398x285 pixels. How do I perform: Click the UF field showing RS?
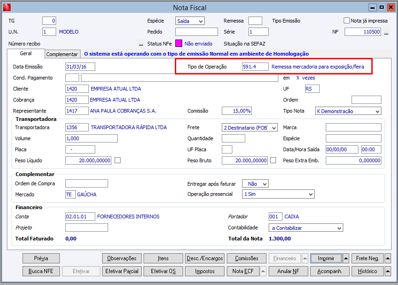pyautogui.click(x=312, y=89)
